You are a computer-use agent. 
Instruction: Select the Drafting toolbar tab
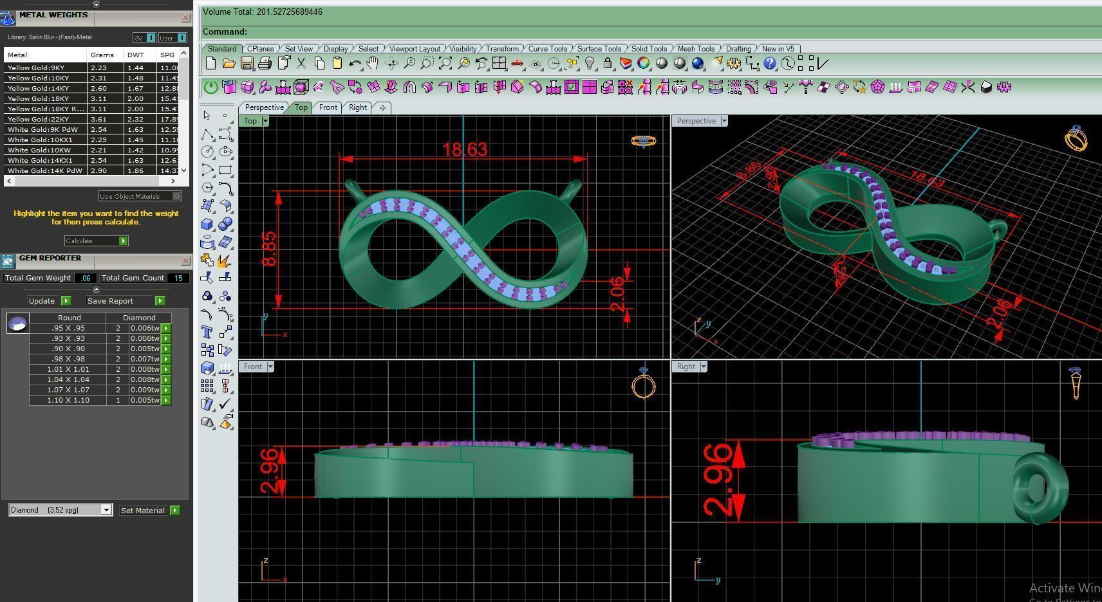738,49
